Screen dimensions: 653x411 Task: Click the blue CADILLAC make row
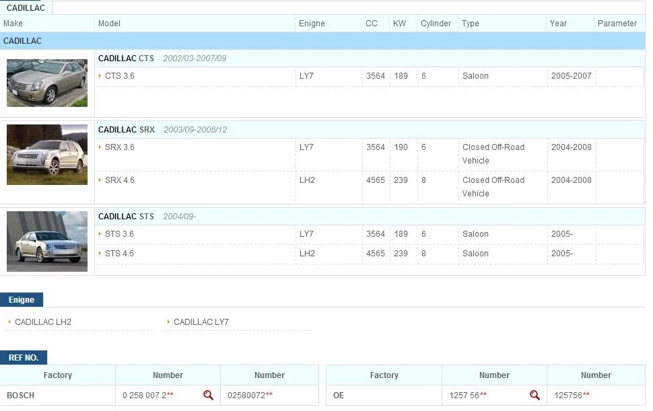click(322, 41)
